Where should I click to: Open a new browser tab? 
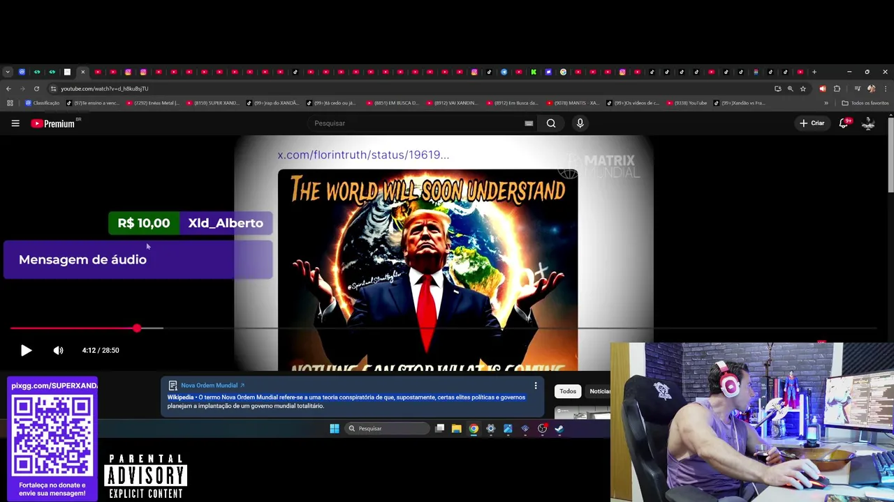click(x=814, y=72)
